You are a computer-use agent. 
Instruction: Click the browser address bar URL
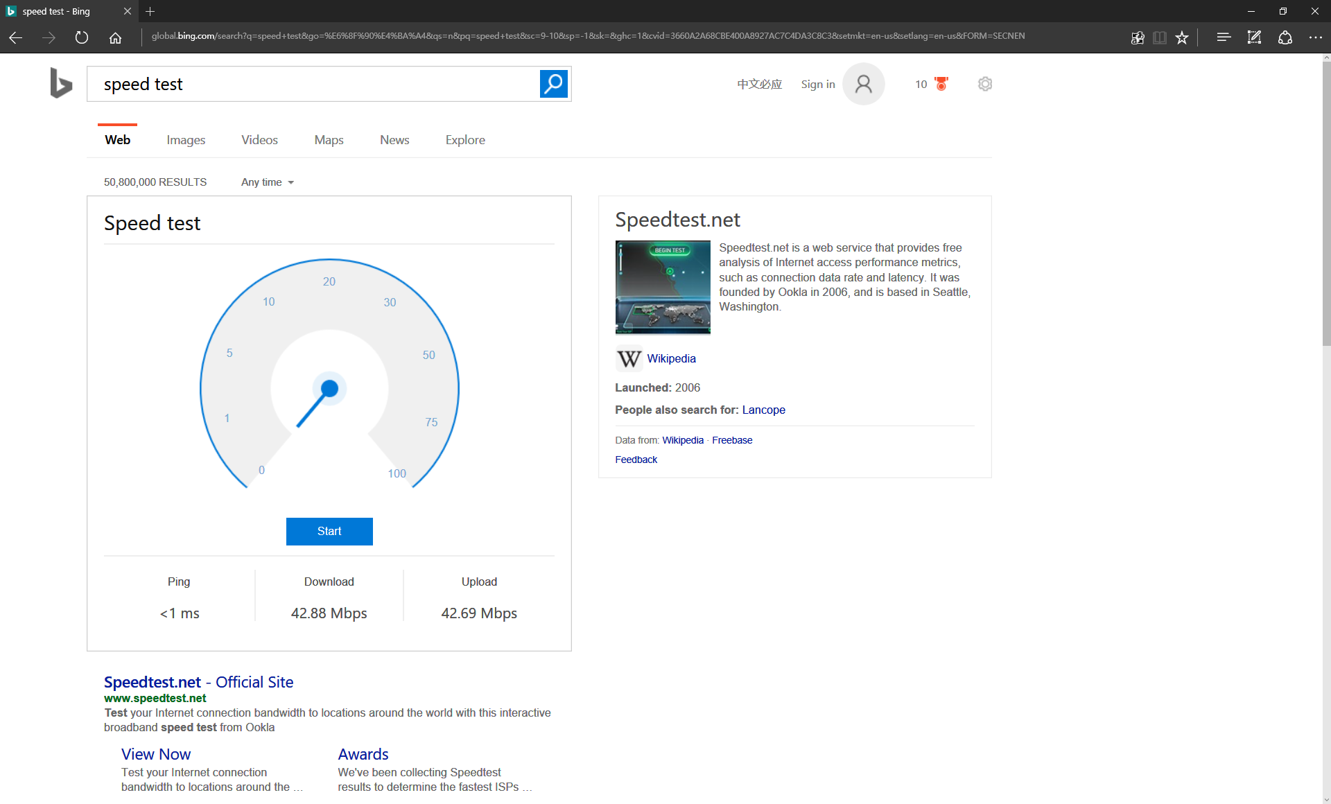pos(588,36)
